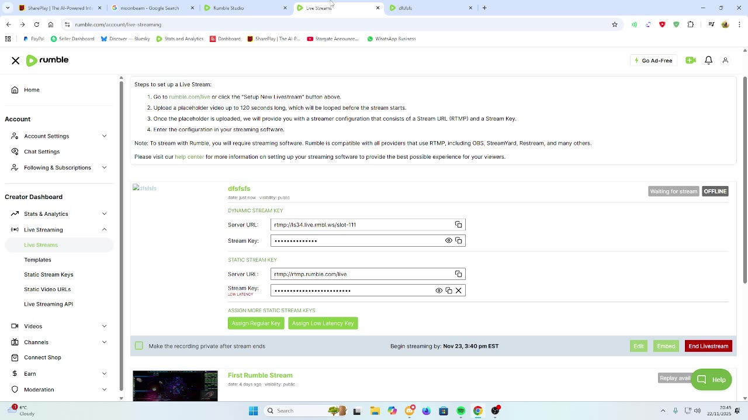This screenshot has height=420, width=748.
Task: Click Assign Low Latency Key button
Action: 323,323
